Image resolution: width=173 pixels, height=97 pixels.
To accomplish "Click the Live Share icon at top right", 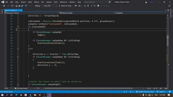I will 169,6.
